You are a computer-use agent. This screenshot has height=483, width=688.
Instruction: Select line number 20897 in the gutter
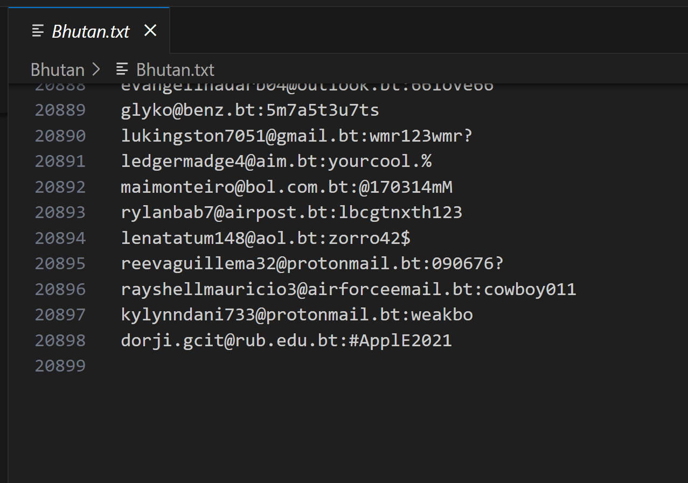[60, 314]
